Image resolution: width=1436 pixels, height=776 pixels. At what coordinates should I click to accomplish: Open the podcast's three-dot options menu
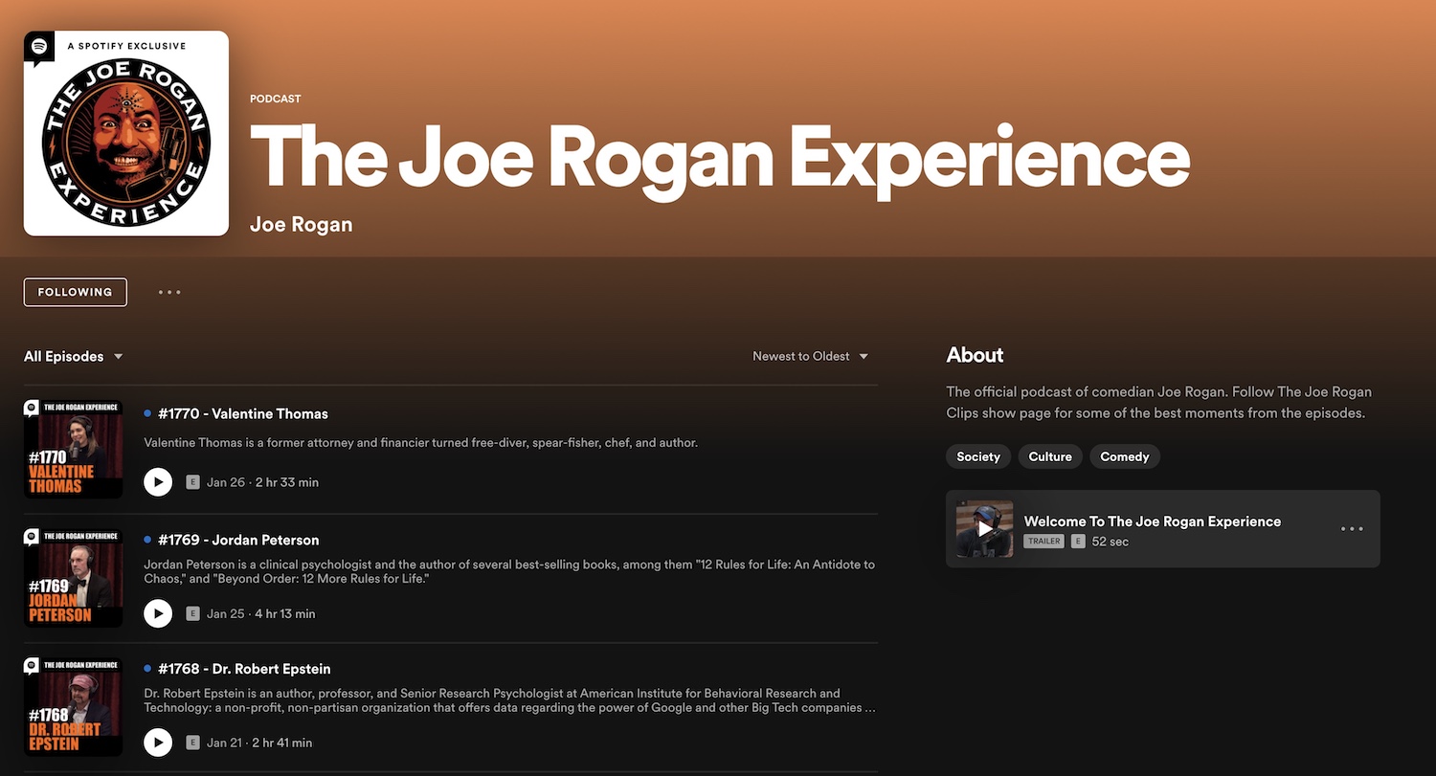tap(169, 292)
